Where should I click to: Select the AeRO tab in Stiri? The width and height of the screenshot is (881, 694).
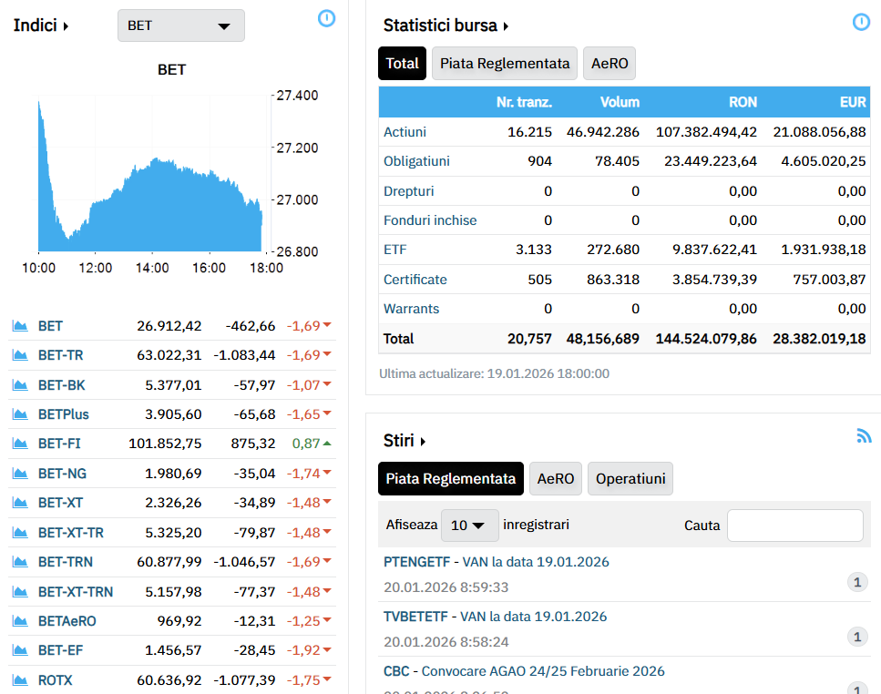click(555, 479)
